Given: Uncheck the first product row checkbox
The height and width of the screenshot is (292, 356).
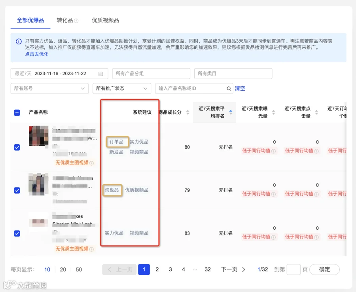Looking at the screenshot, I should coord(17,147).
